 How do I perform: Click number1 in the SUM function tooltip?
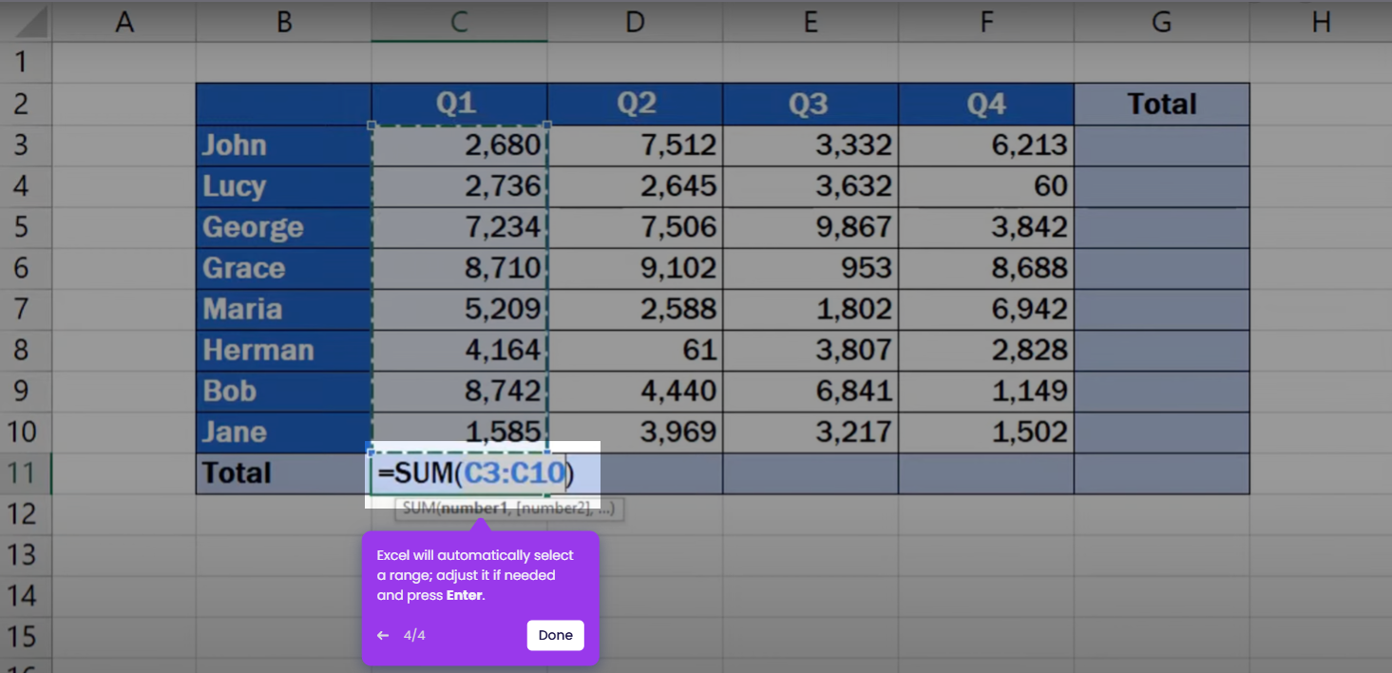(x=476, y=509)
